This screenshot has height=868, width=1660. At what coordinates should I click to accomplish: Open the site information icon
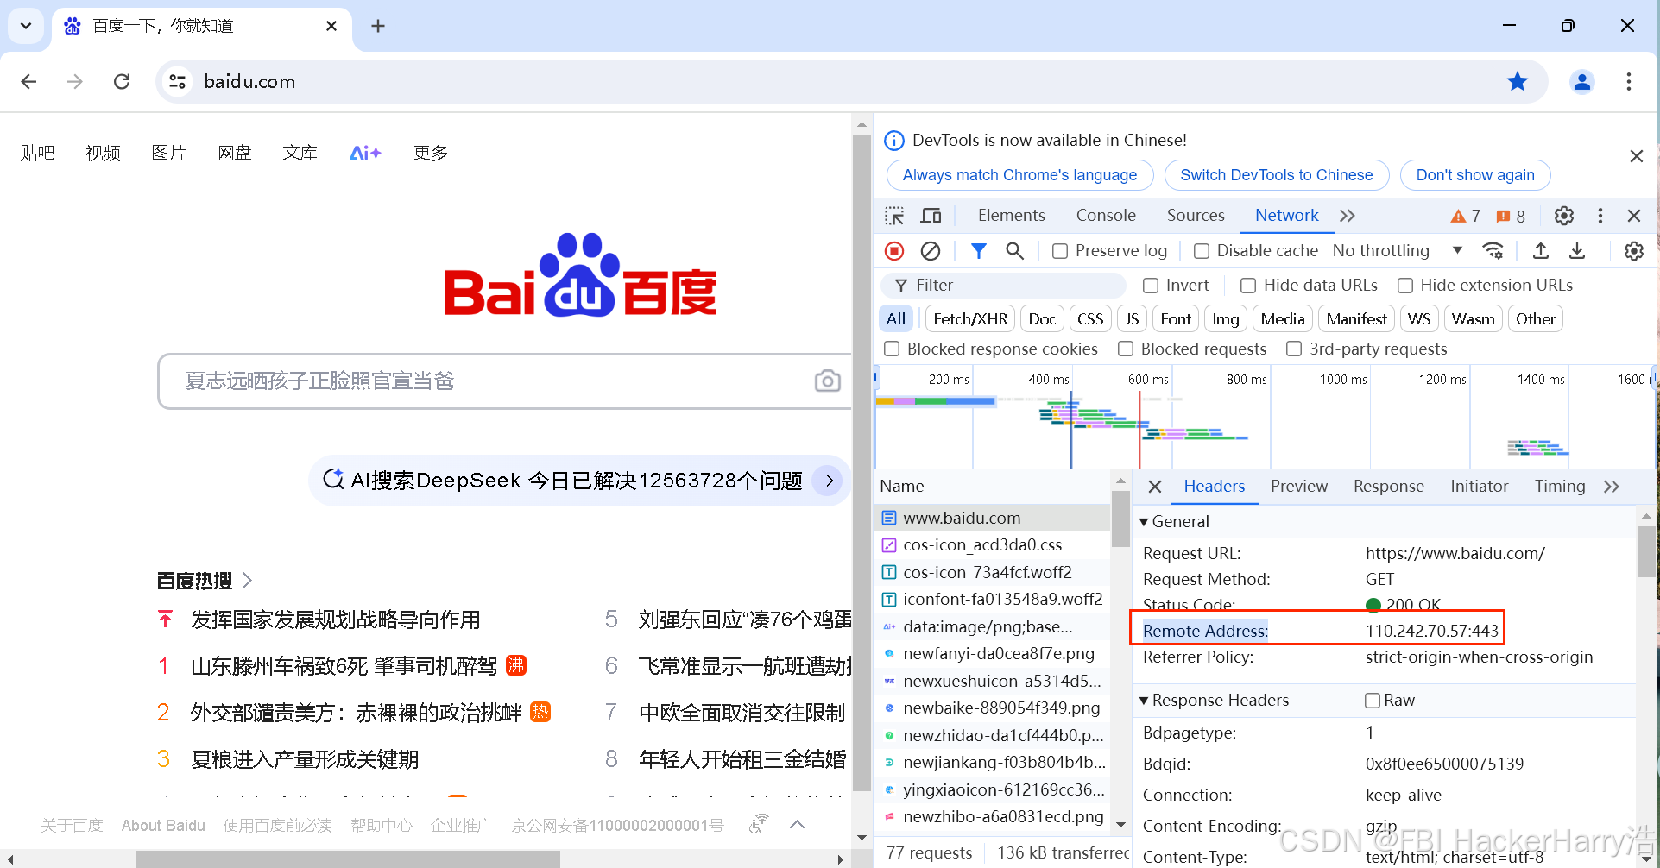pos(178,81)
